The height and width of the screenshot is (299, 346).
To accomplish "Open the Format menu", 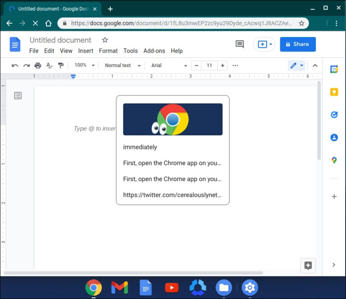I will pyautogui.click(x=108, y=51).
